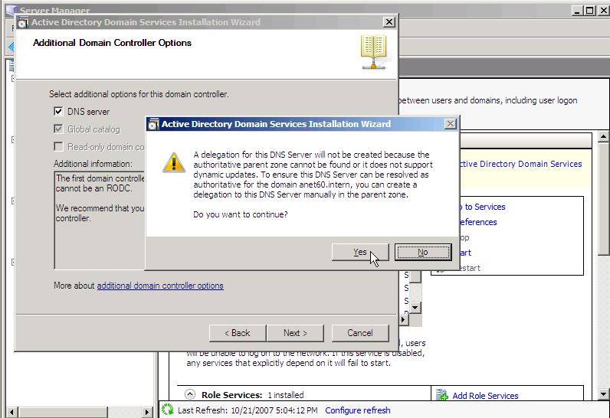
Task: Click the refresh icon beside Last Refresh
Action: [x=167, y=410]
